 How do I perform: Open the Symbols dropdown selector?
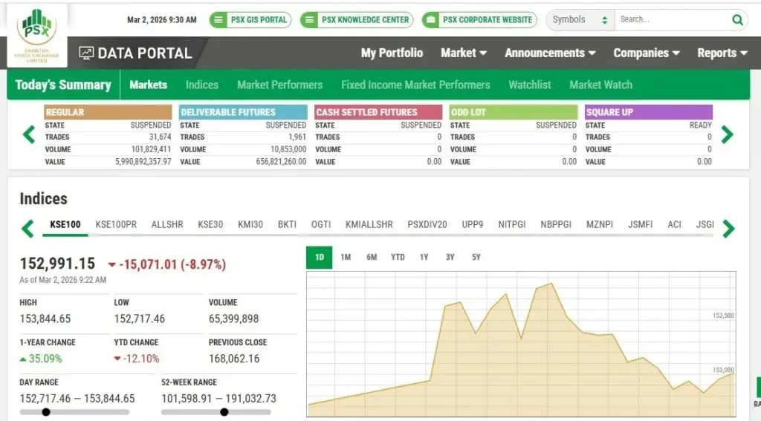[x=580, y=20]
